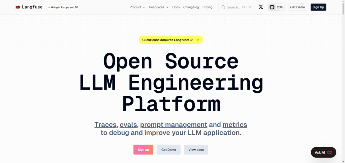Go to the Pricing page
The width and height of the screenshot is (345, 163).
[207, 7]
